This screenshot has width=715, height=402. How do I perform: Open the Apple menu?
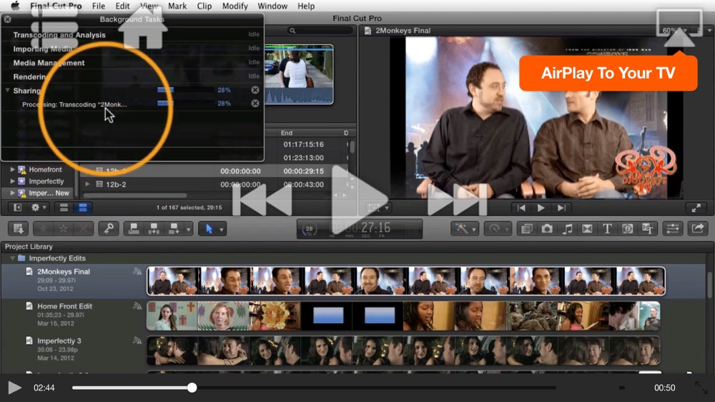pyautogui.click(x=15, y=6)
